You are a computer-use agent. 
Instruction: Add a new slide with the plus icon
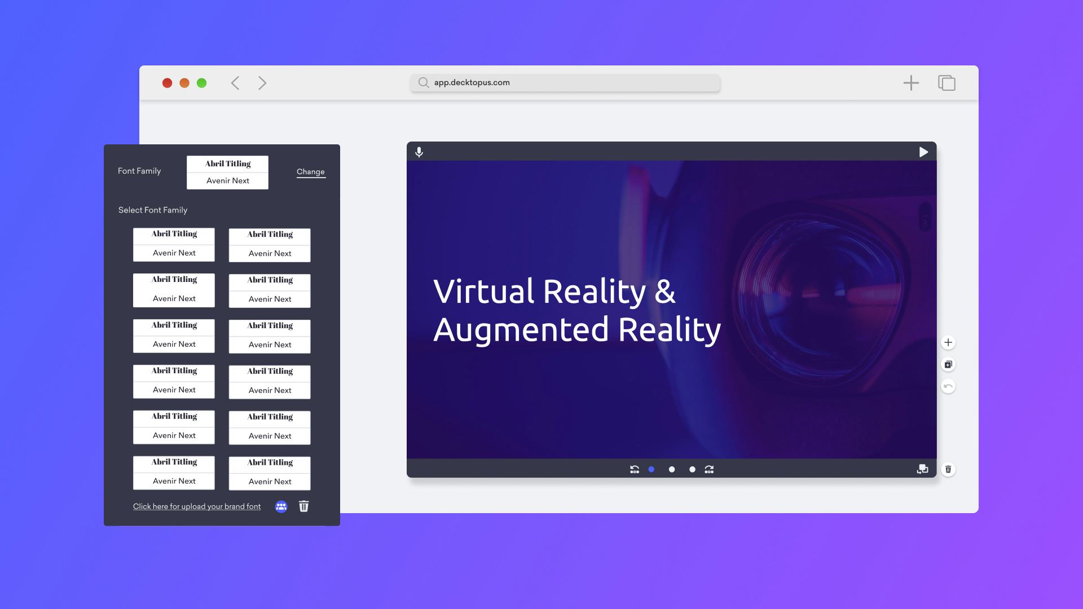[948, 342]
